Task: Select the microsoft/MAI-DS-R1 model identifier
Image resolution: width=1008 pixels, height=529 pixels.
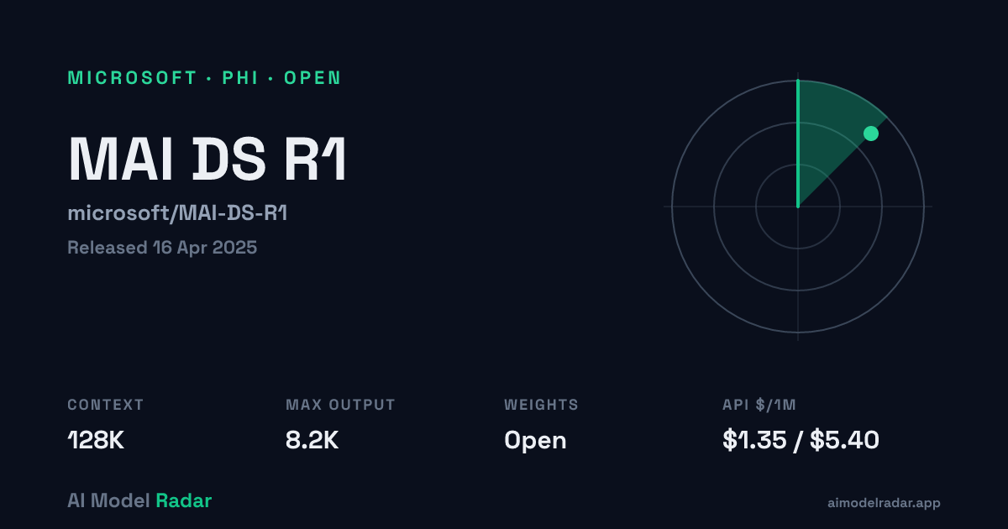Action: [177, 213]
